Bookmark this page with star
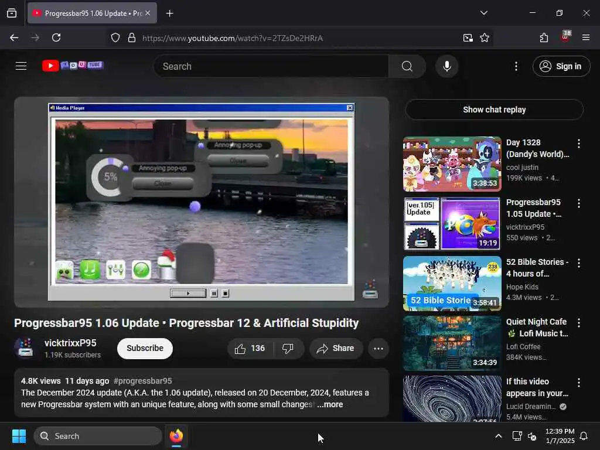 pyautogui.click(x=485, y=38)
